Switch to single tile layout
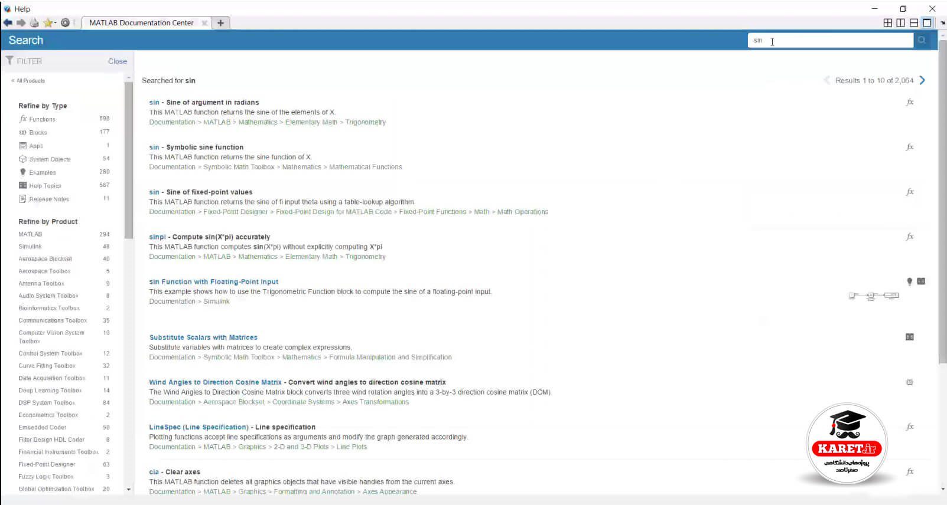 point(927,22)
